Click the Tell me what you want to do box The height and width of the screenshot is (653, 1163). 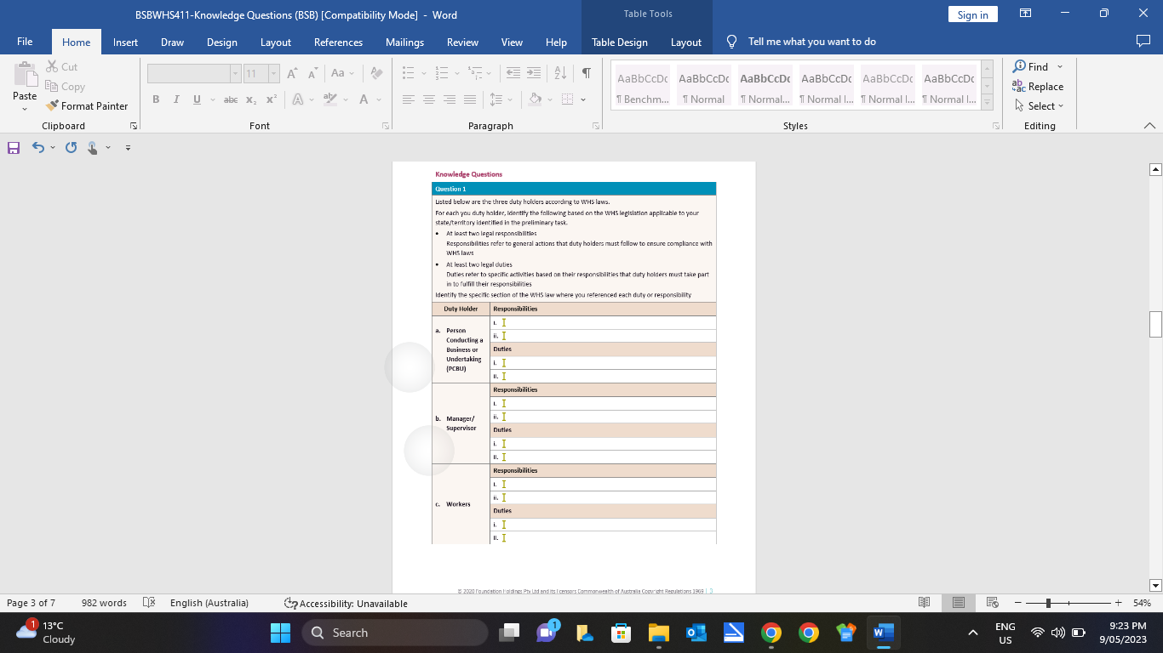(811, 42)
